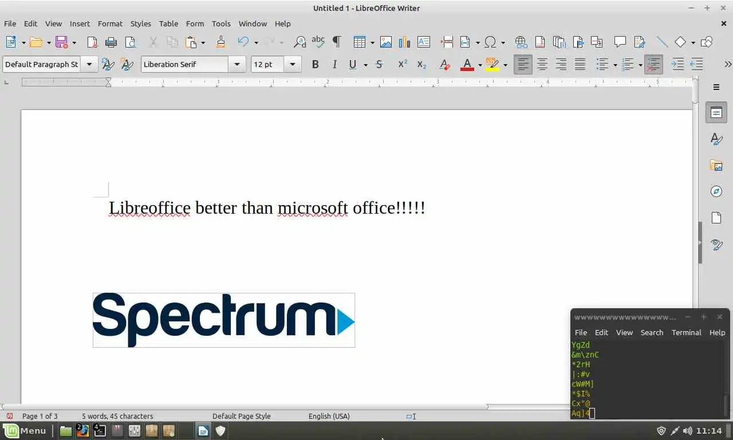Image resolution: width=733 pixels, height=440 pixels.
Task: Open the File menu in Writer
Action: tap(10, 23)
